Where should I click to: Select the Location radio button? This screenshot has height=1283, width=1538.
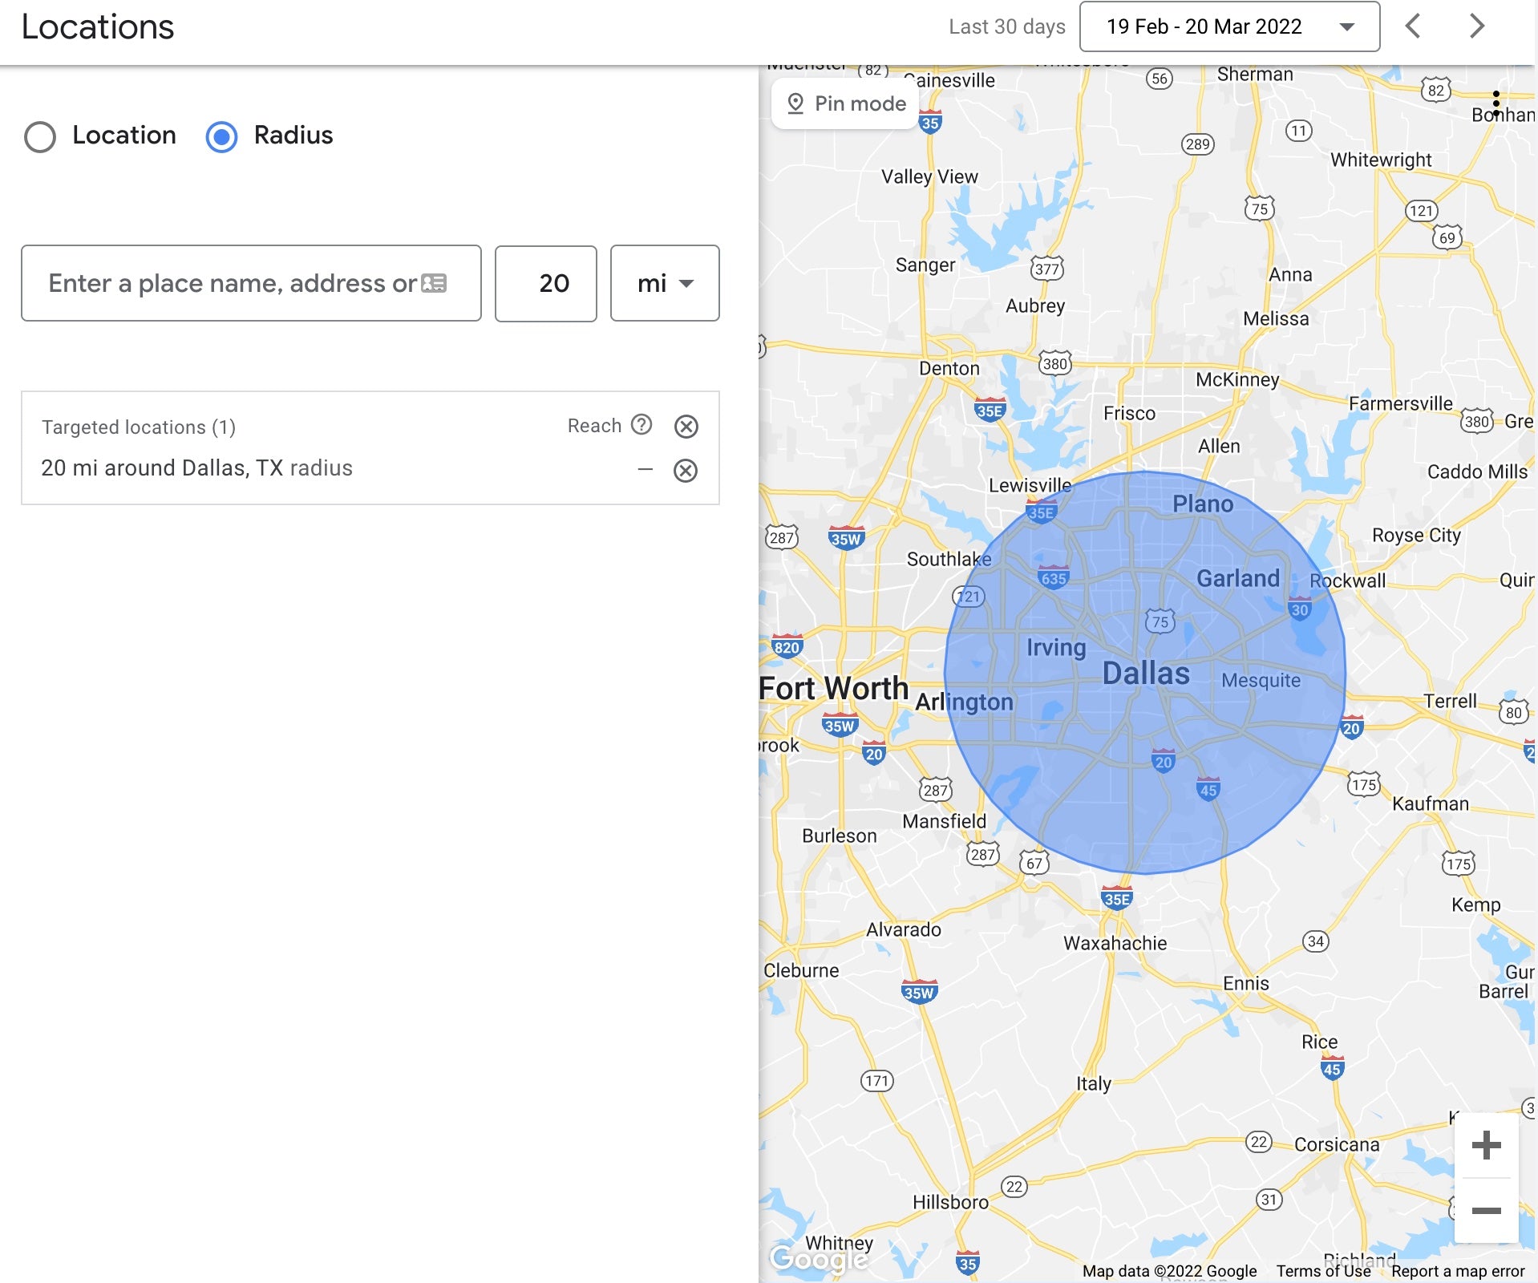38,136
